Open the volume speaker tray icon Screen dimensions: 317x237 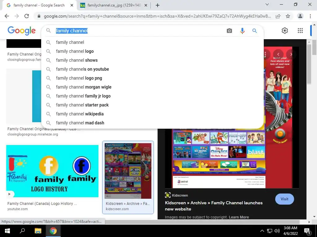(277, 231)
